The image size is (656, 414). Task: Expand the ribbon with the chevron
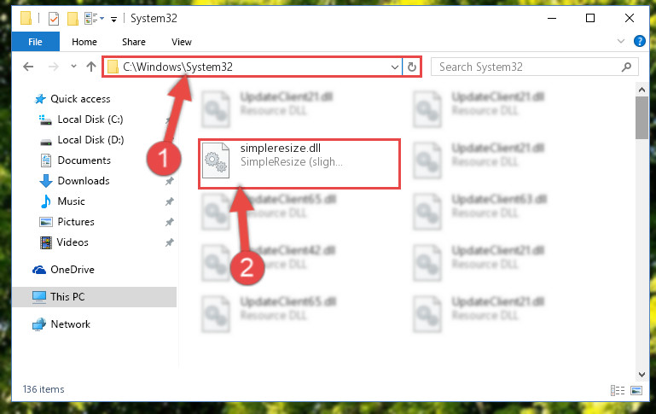621,41
